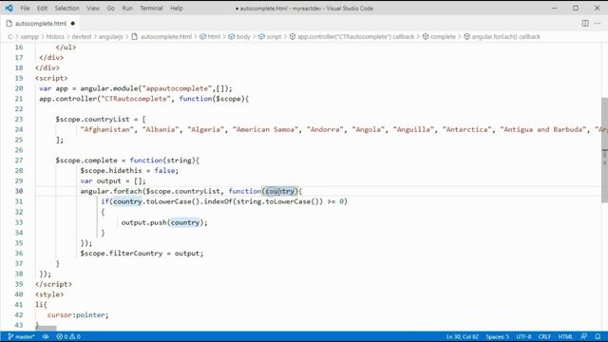Open the body breadcrumb element
Image resolution: width=608 pixels, height=342 pixels.
tap(239, 36)
